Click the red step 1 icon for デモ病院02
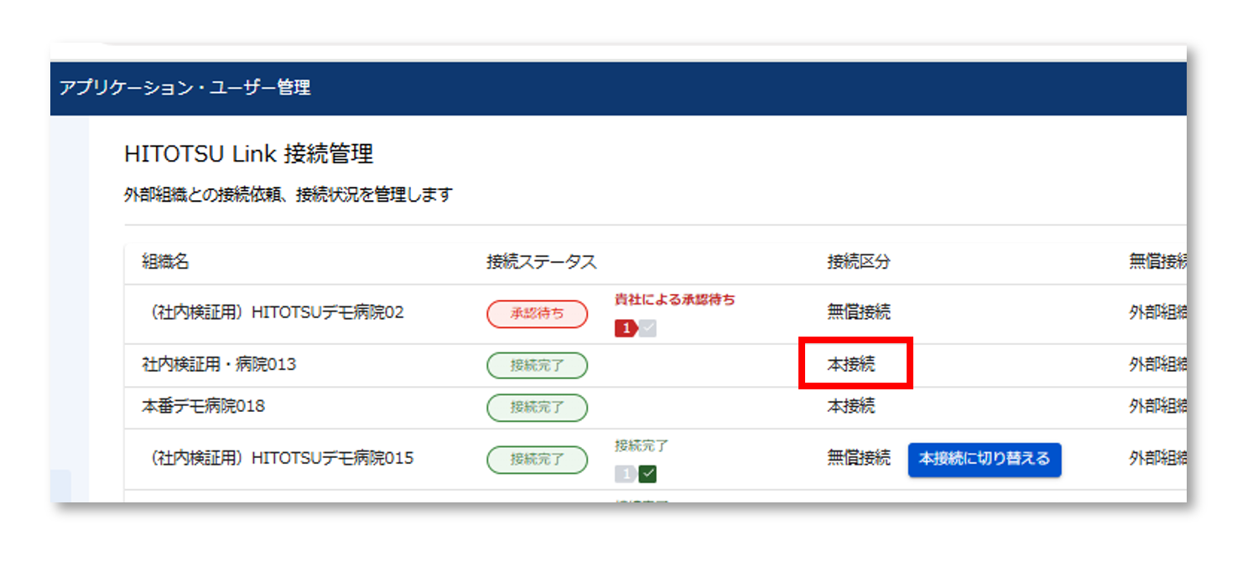 click(625, 329)
